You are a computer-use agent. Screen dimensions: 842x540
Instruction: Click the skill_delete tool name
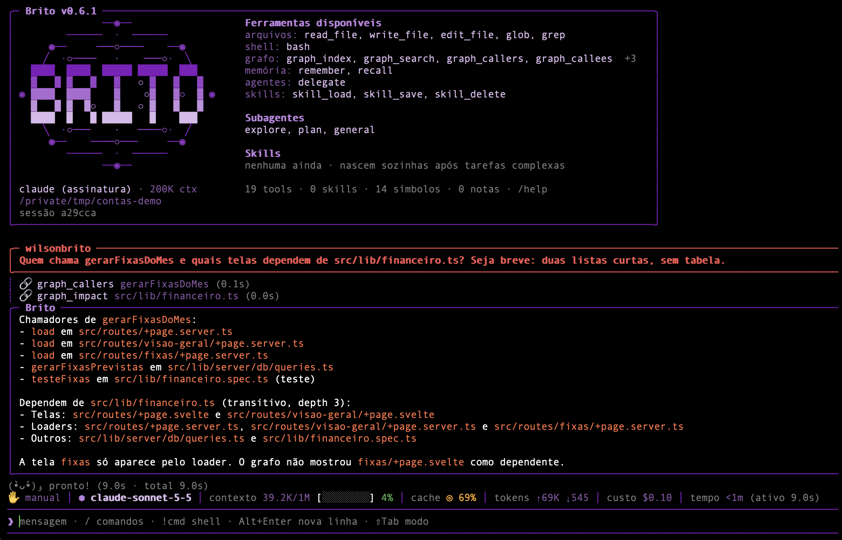[470, 94]
